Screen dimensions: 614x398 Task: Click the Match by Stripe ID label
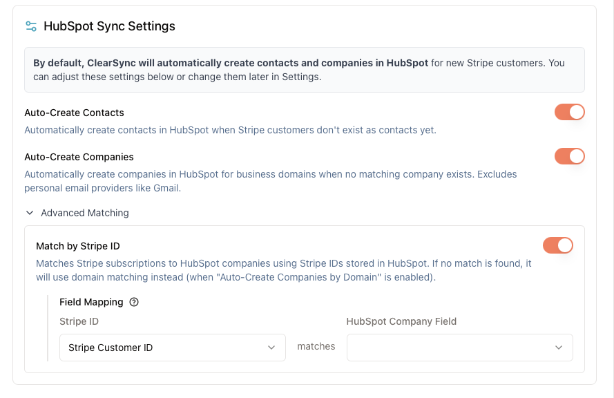pyautogui.click(x=78, y=246)
